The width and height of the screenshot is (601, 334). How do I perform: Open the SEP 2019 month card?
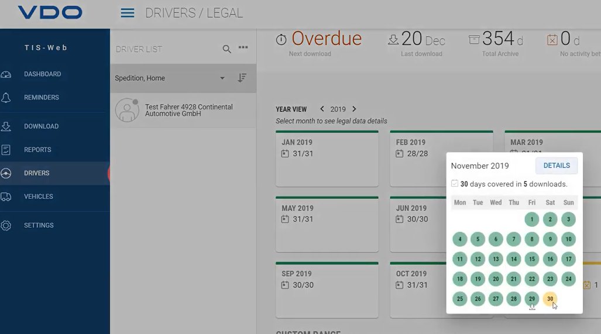click(x=327, y=290)
